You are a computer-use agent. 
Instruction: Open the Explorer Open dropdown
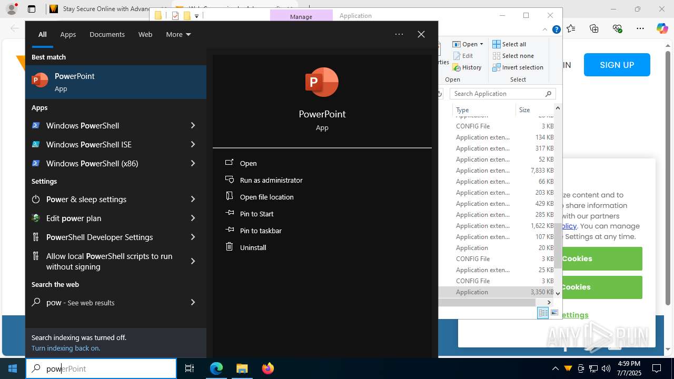coord(468,44)
